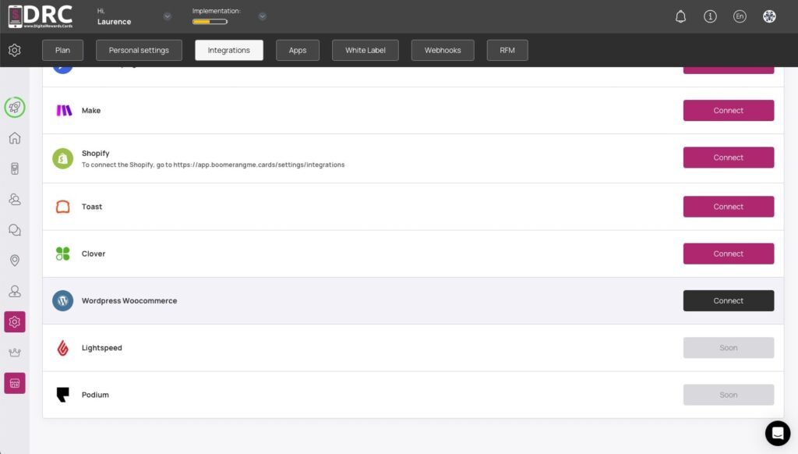Viewport: 798px width, 454px height.
Task: Click the DRC logo
Action: 41,16
